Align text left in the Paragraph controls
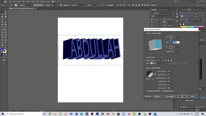 pos(115,5)
